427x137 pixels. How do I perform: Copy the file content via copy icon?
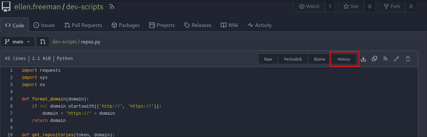pos(375,59)
